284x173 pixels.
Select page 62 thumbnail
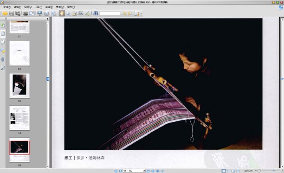(19, 54)
